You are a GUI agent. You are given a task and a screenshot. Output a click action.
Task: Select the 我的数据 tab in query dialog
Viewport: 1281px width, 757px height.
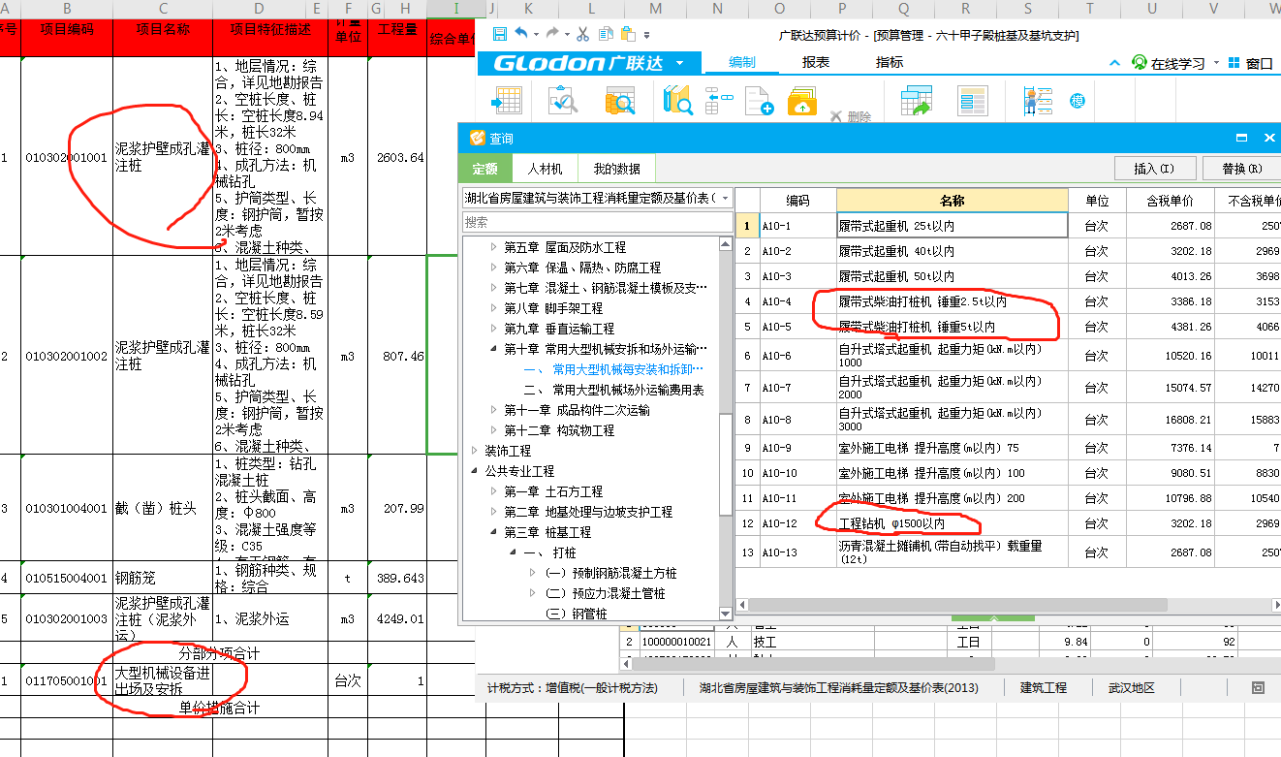(x=615, y=169)
